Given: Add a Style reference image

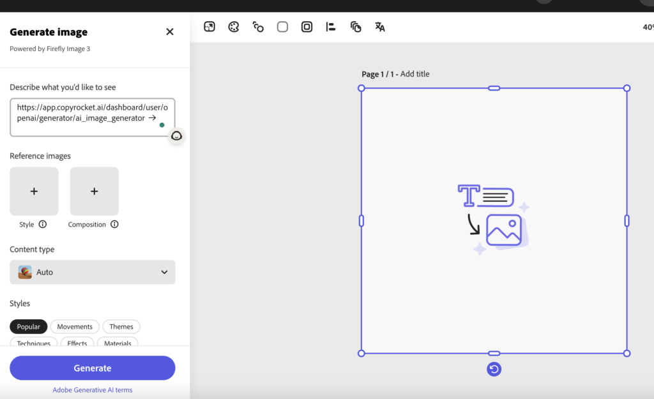Looking at the screenshot, I should [x=34, y=191].
